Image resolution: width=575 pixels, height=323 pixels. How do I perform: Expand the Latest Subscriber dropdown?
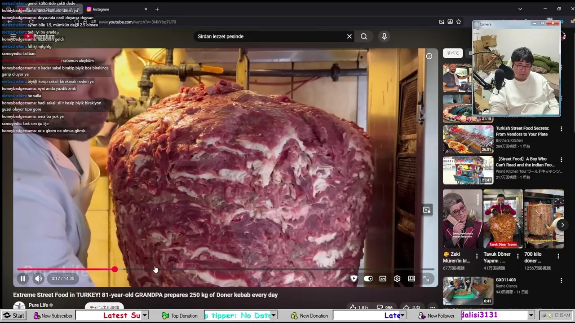tap(145, 315)
